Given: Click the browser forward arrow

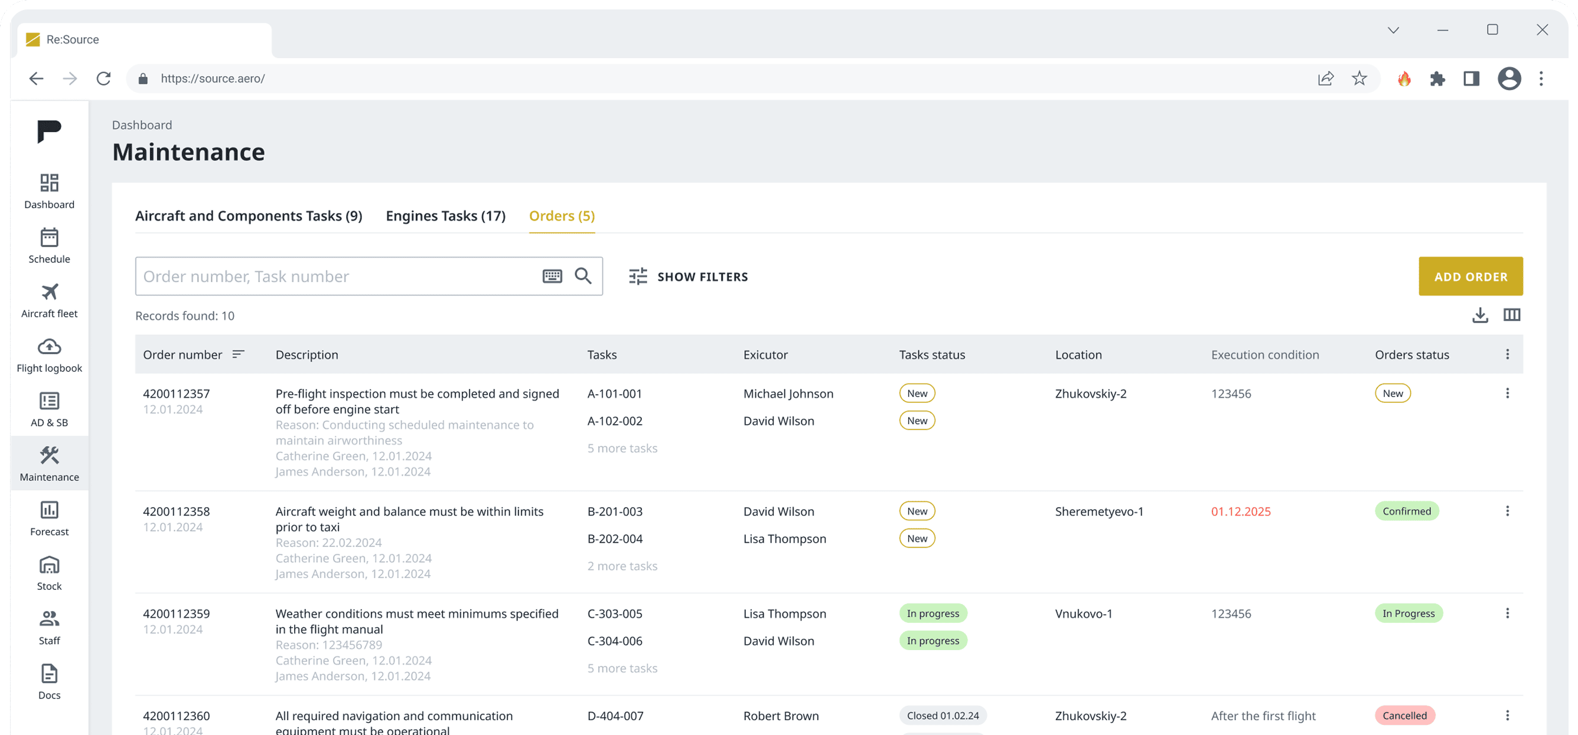Looking at the screenshot, I should (x=70, y=78).
